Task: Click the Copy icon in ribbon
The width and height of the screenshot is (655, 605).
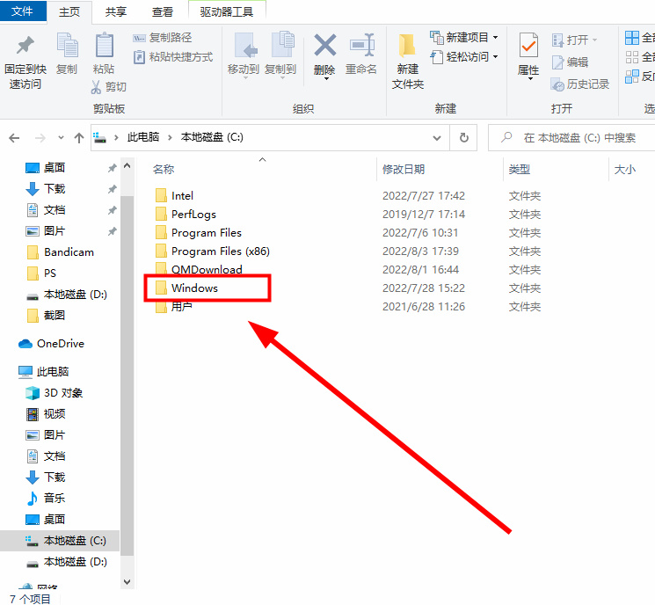Action: point(67,48)
